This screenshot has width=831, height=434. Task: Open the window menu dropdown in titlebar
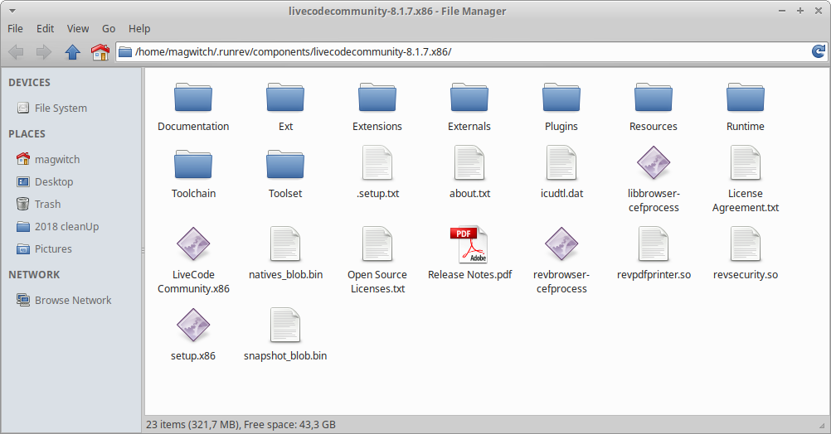coord(11,11)
